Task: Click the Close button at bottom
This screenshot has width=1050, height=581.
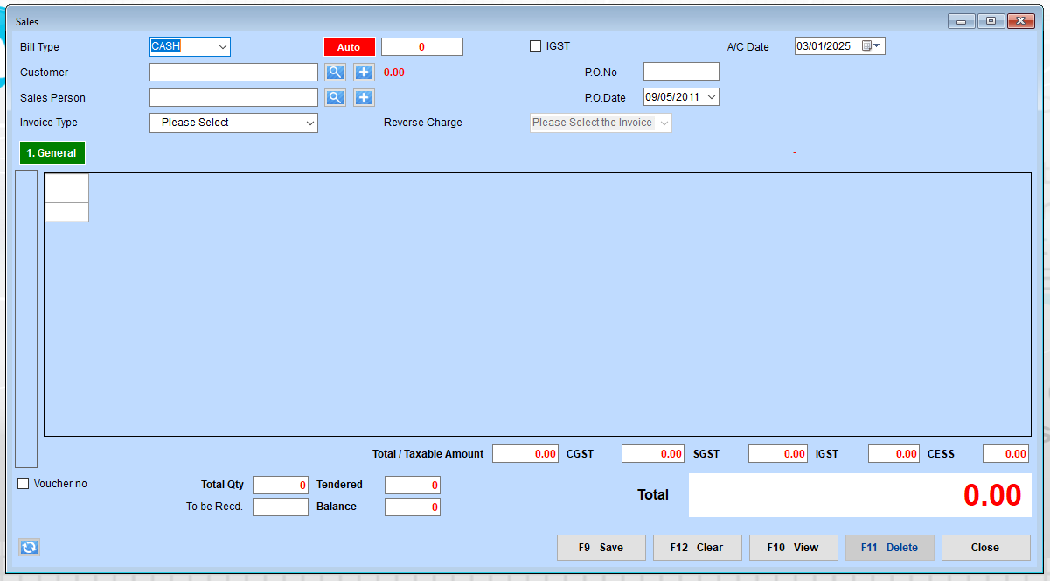Action: click(985, 548)
